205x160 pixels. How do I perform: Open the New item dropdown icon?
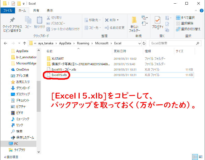coord(145,18)
